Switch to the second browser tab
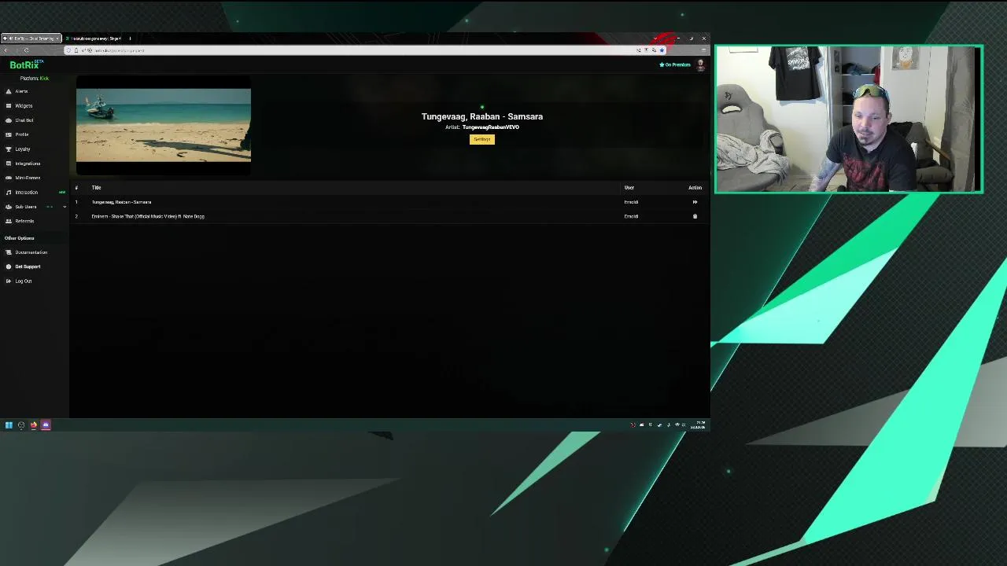 (x=93, y=39)
